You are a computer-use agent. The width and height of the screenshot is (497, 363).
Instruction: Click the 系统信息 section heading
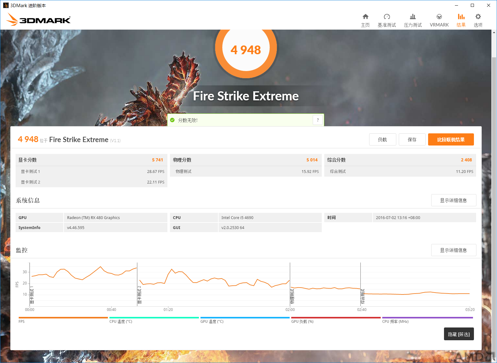(x=28, y=200)
